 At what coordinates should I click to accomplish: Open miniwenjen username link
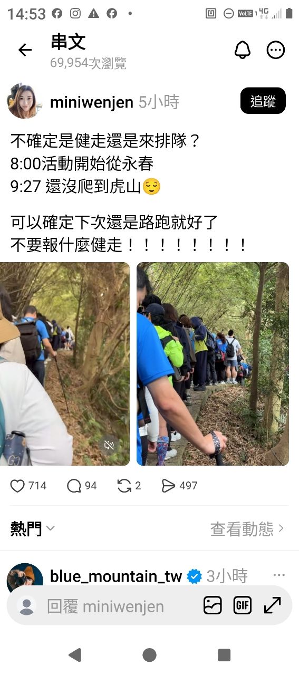click(91, 102)
